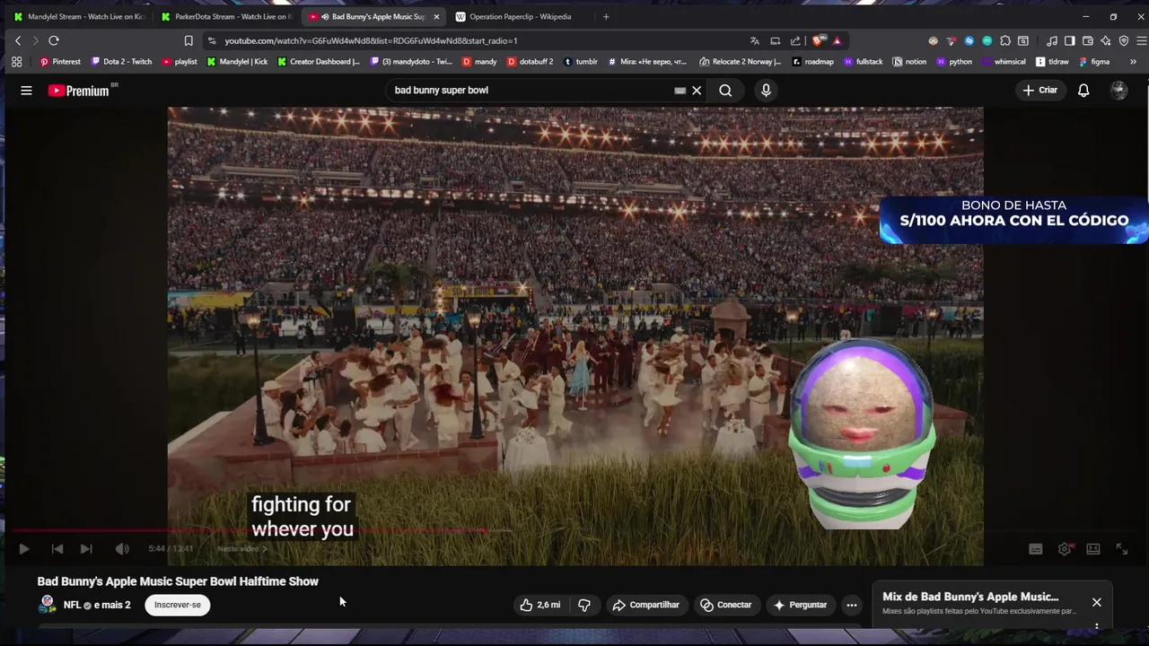Viewport: 1149px width, 646px height.
Task: Click the Perguntar button
Action: pyautogui.click(x=801, y=605)
